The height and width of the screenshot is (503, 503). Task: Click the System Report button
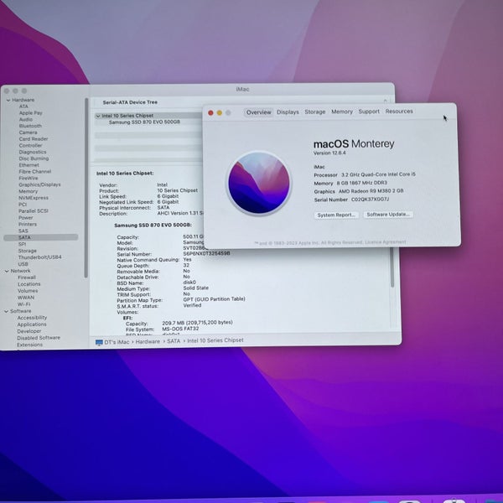336,215
